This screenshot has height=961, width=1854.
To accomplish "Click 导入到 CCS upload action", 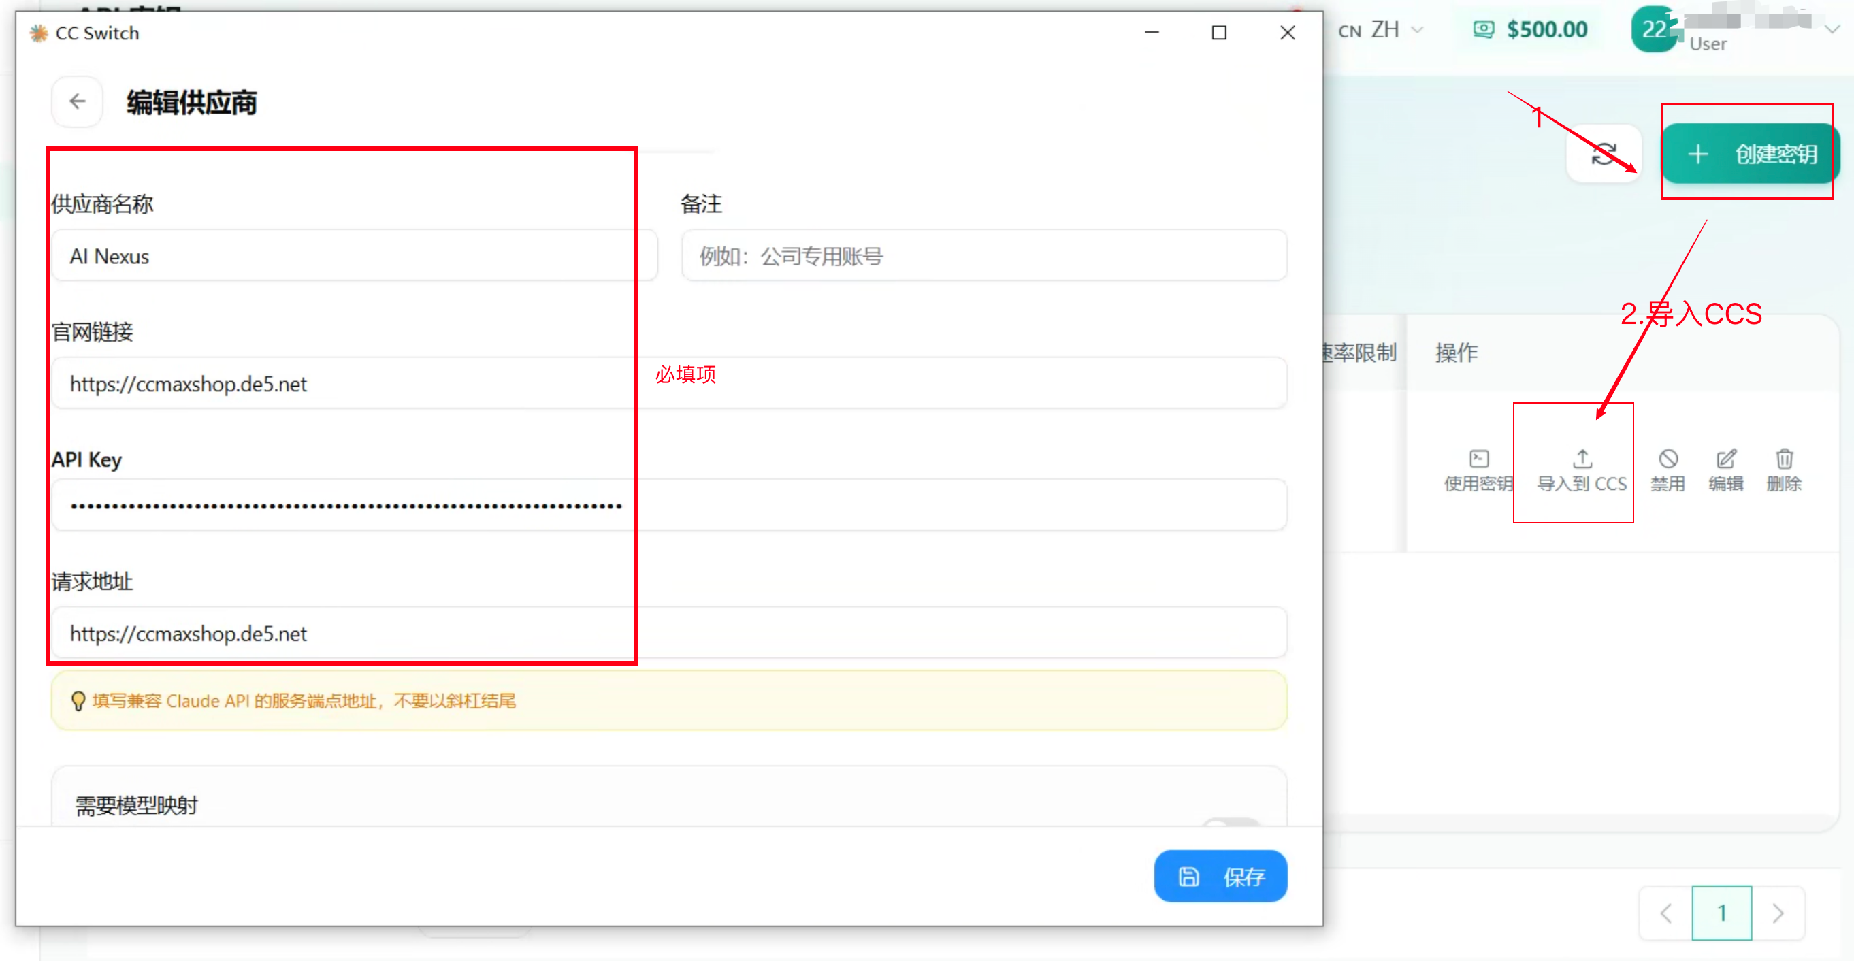I will point(1581,471).
